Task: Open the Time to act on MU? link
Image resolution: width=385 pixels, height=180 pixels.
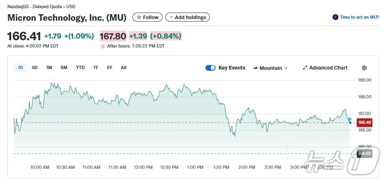Action: point(359,17)
